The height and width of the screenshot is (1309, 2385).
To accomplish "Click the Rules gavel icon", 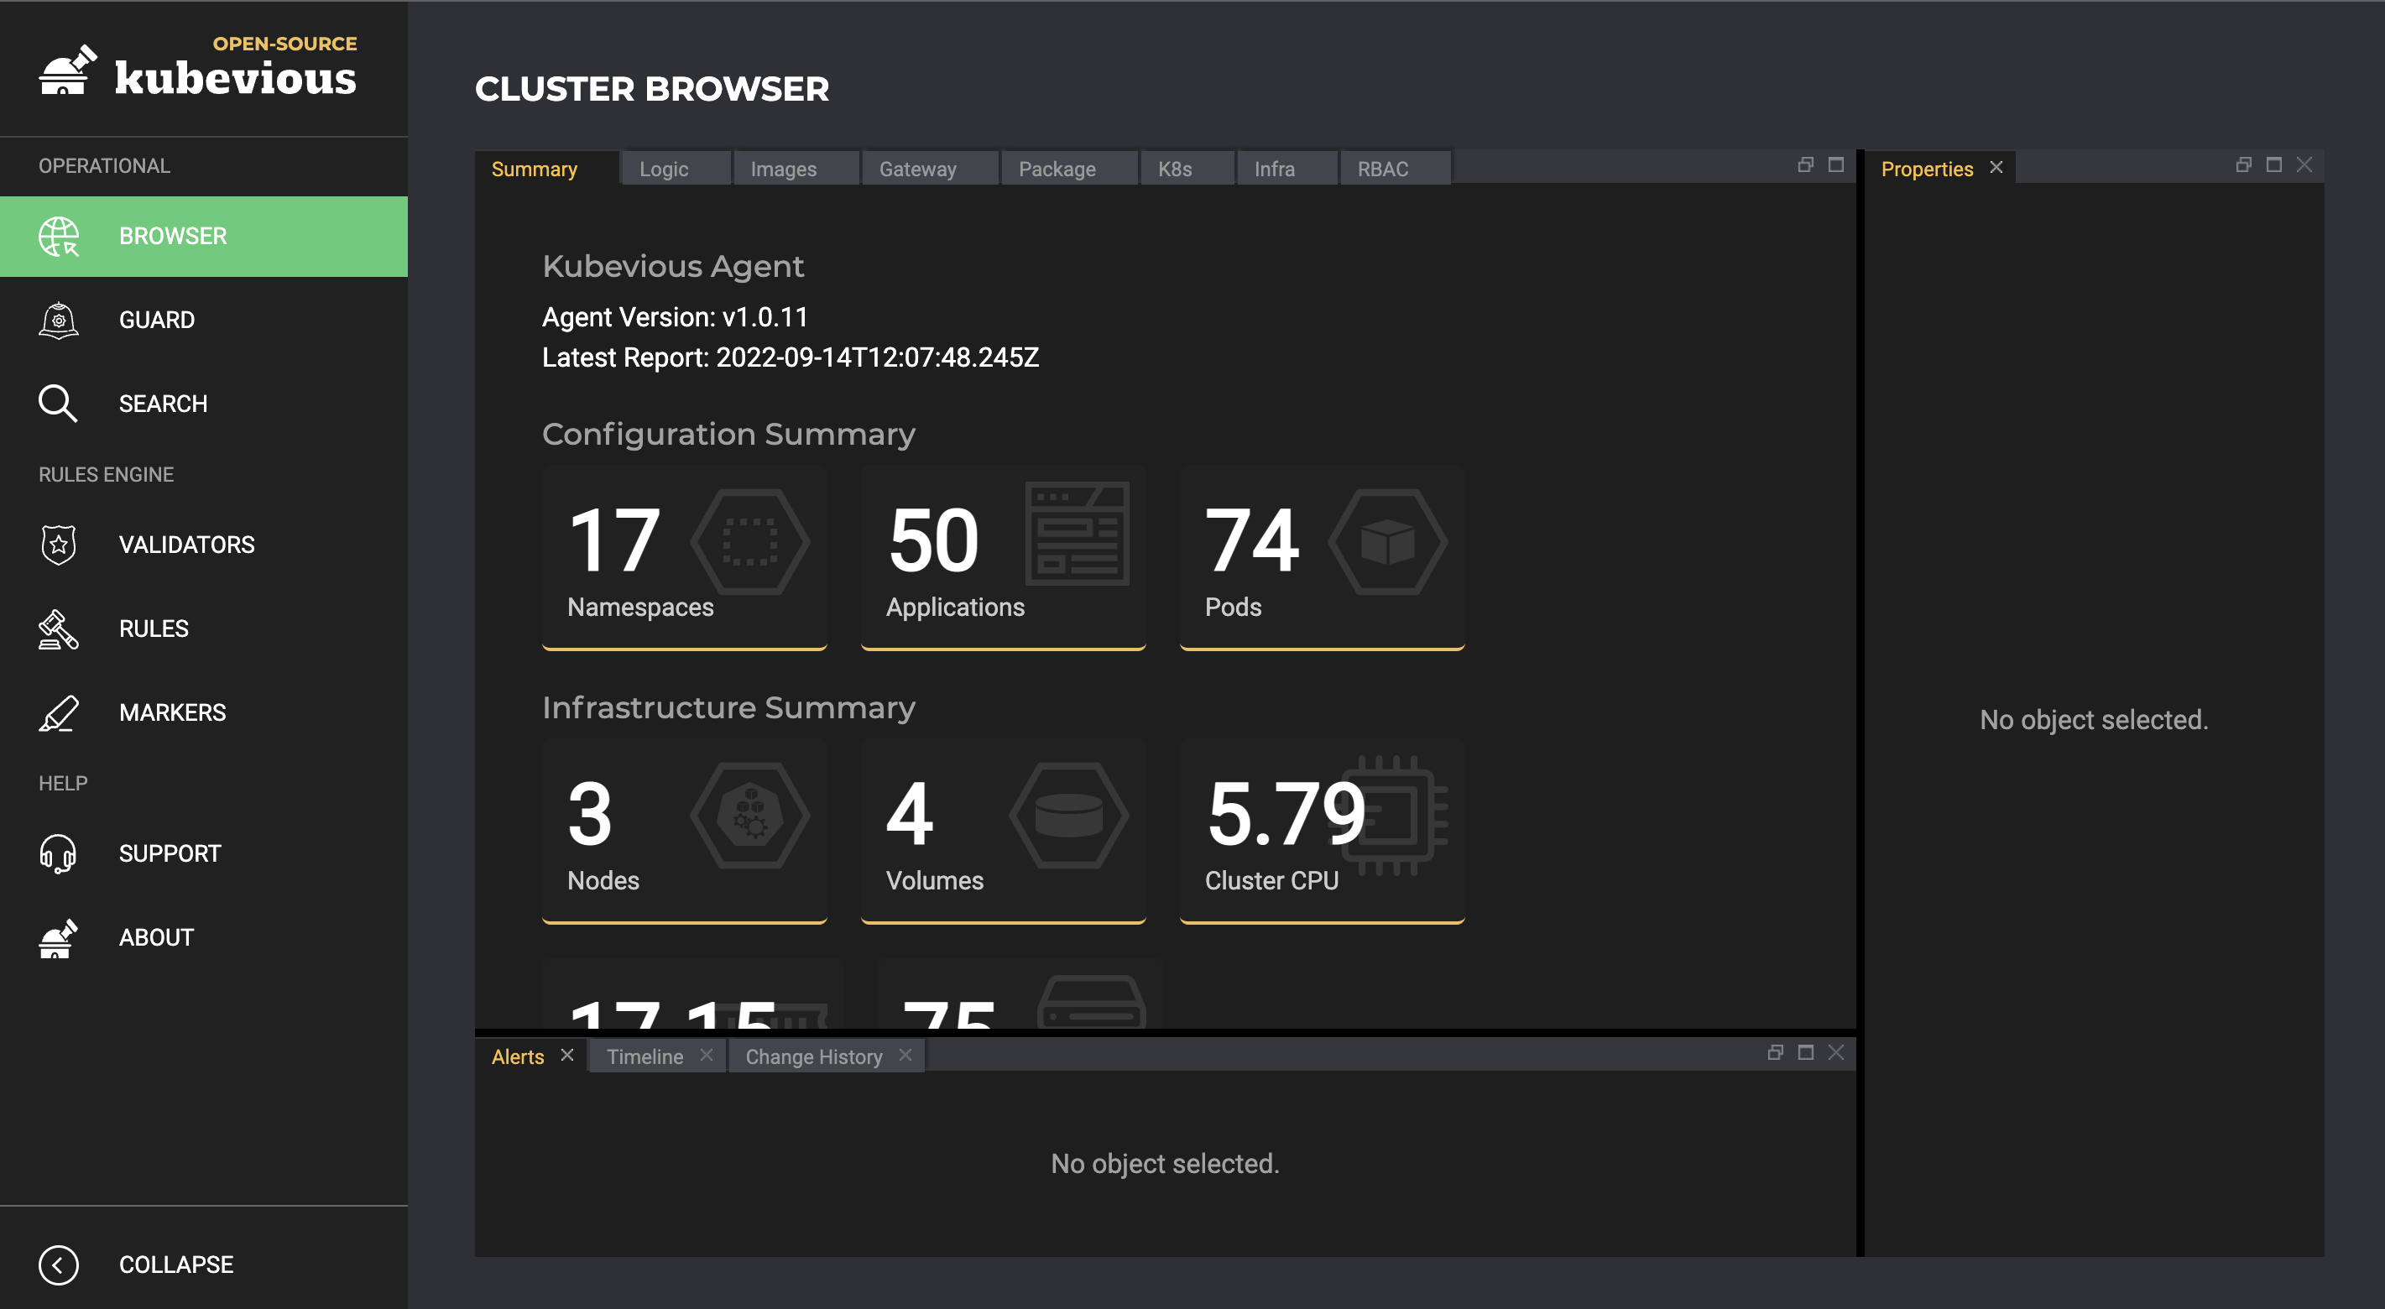I will 59,628.
